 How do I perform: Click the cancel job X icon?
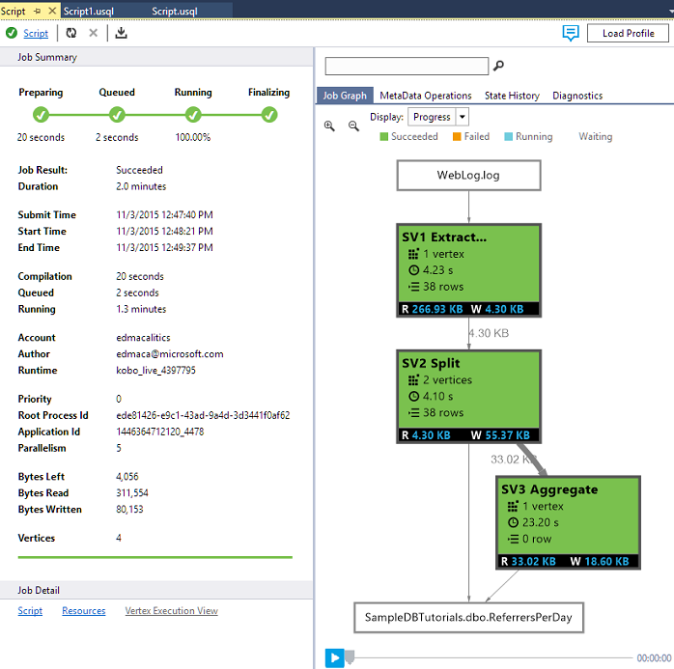tap(94, 33)
